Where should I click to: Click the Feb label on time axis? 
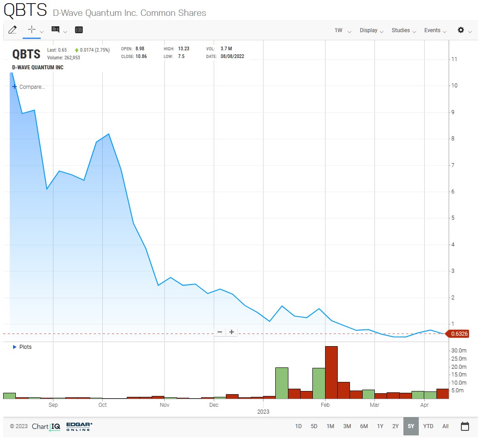point(325,405)
